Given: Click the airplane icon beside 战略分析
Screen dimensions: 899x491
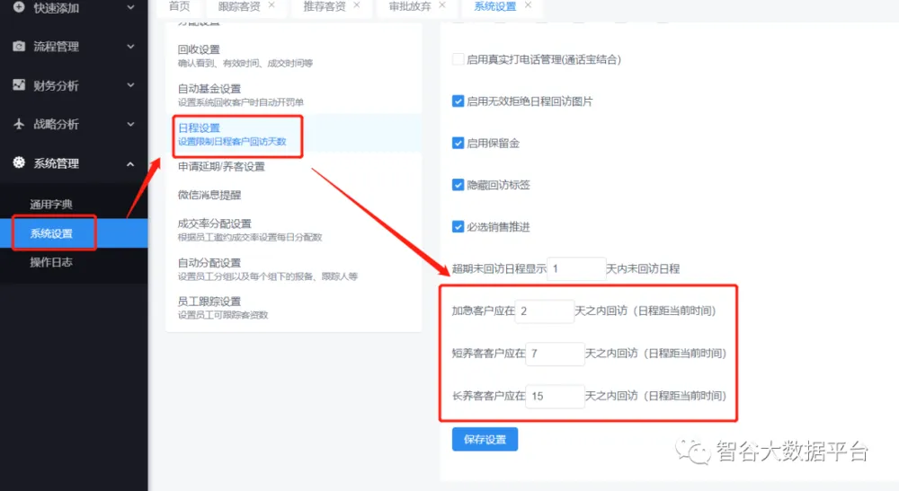Looking at the screenshot, I should pyautogui.click(x=19, y=124).
